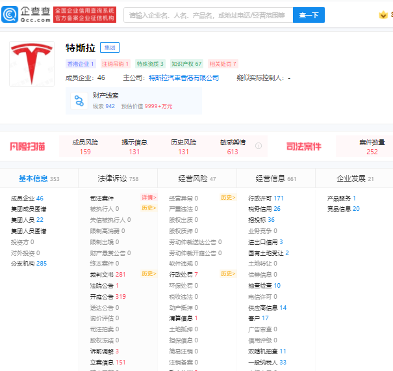The image size is (393, 371).
Task: Click the 查一下 search button
Action: (x=309, y=15)
